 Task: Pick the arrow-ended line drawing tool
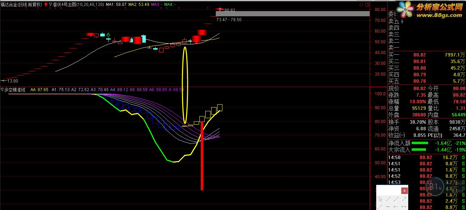(404, 199)
